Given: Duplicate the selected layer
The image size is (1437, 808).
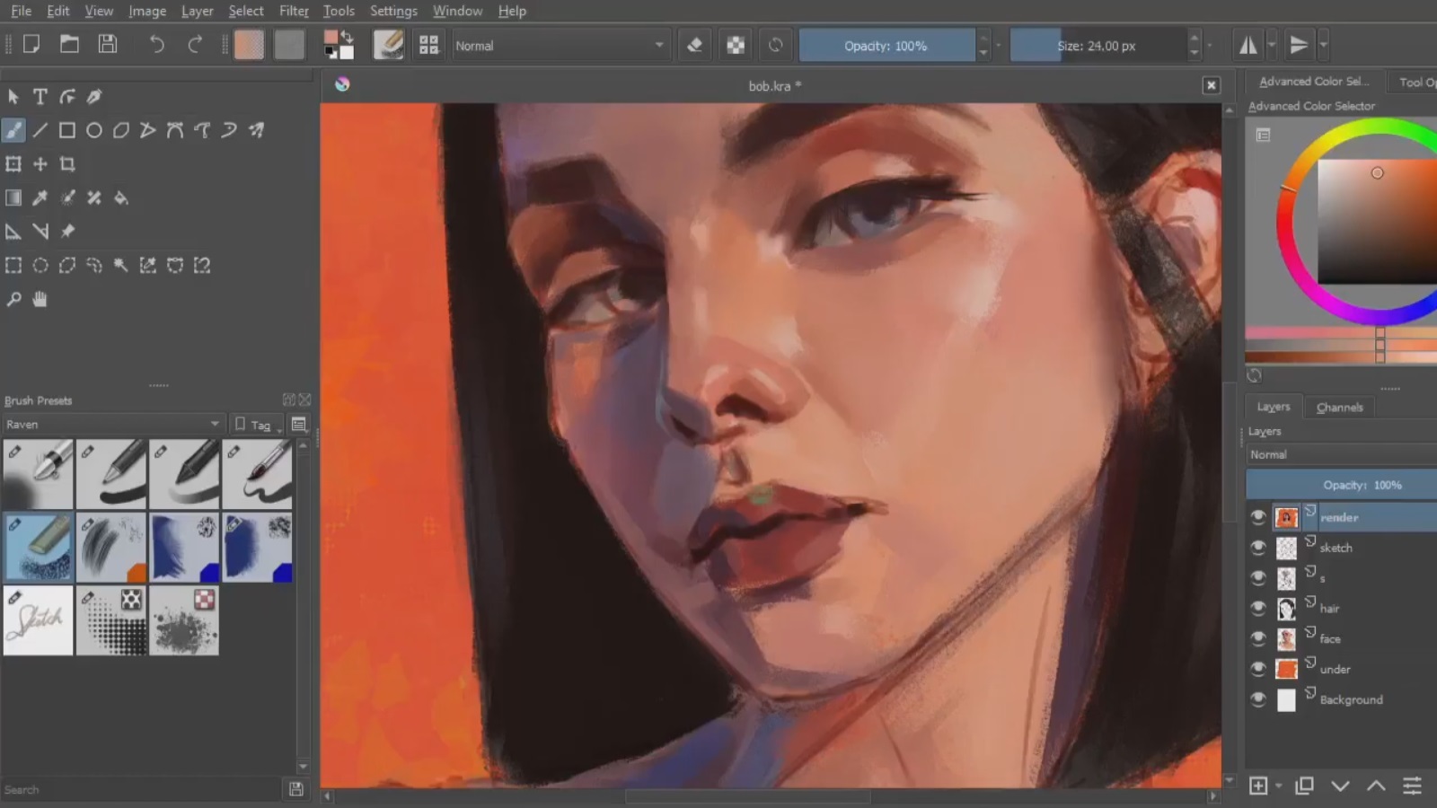Looking at the screenshot, I should pos(1304,786).
